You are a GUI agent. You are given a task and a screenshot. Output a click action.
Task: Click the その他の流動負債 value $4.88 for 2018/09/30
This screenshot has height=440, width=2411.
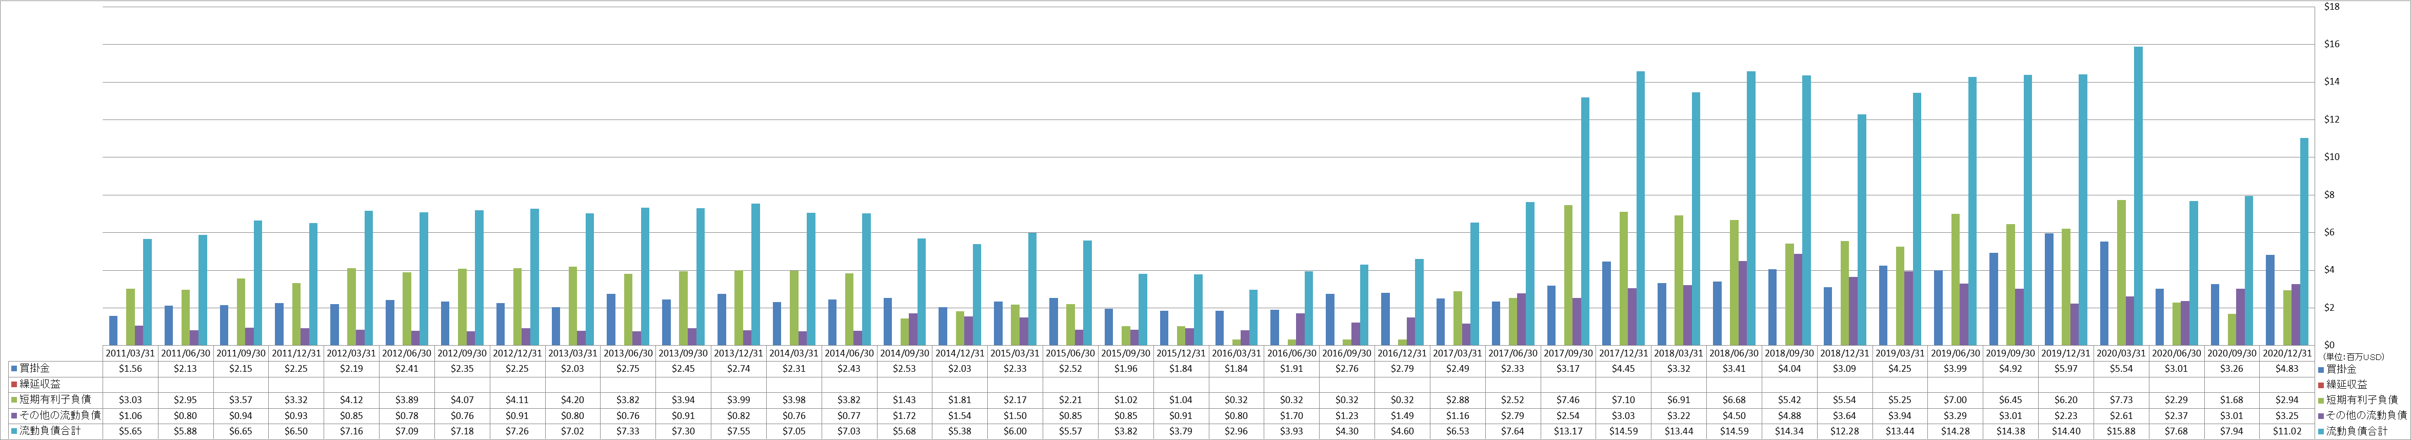pos(1789,415)
